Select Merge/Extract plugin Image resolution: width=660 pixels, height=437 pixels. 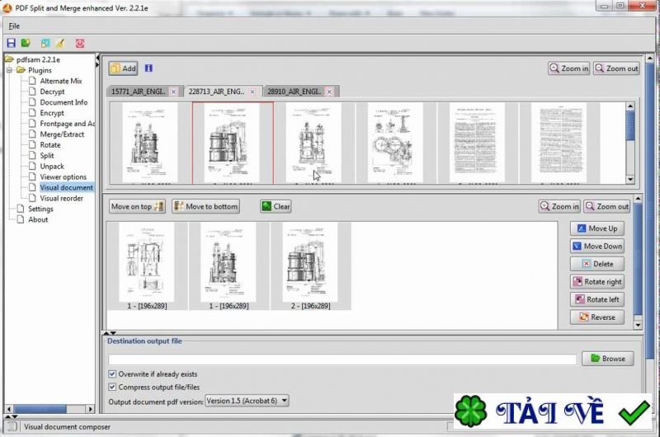(62, 134)
